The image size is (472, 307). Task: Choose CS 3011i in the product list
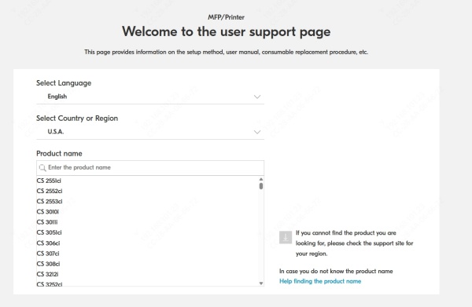point(47,222)
